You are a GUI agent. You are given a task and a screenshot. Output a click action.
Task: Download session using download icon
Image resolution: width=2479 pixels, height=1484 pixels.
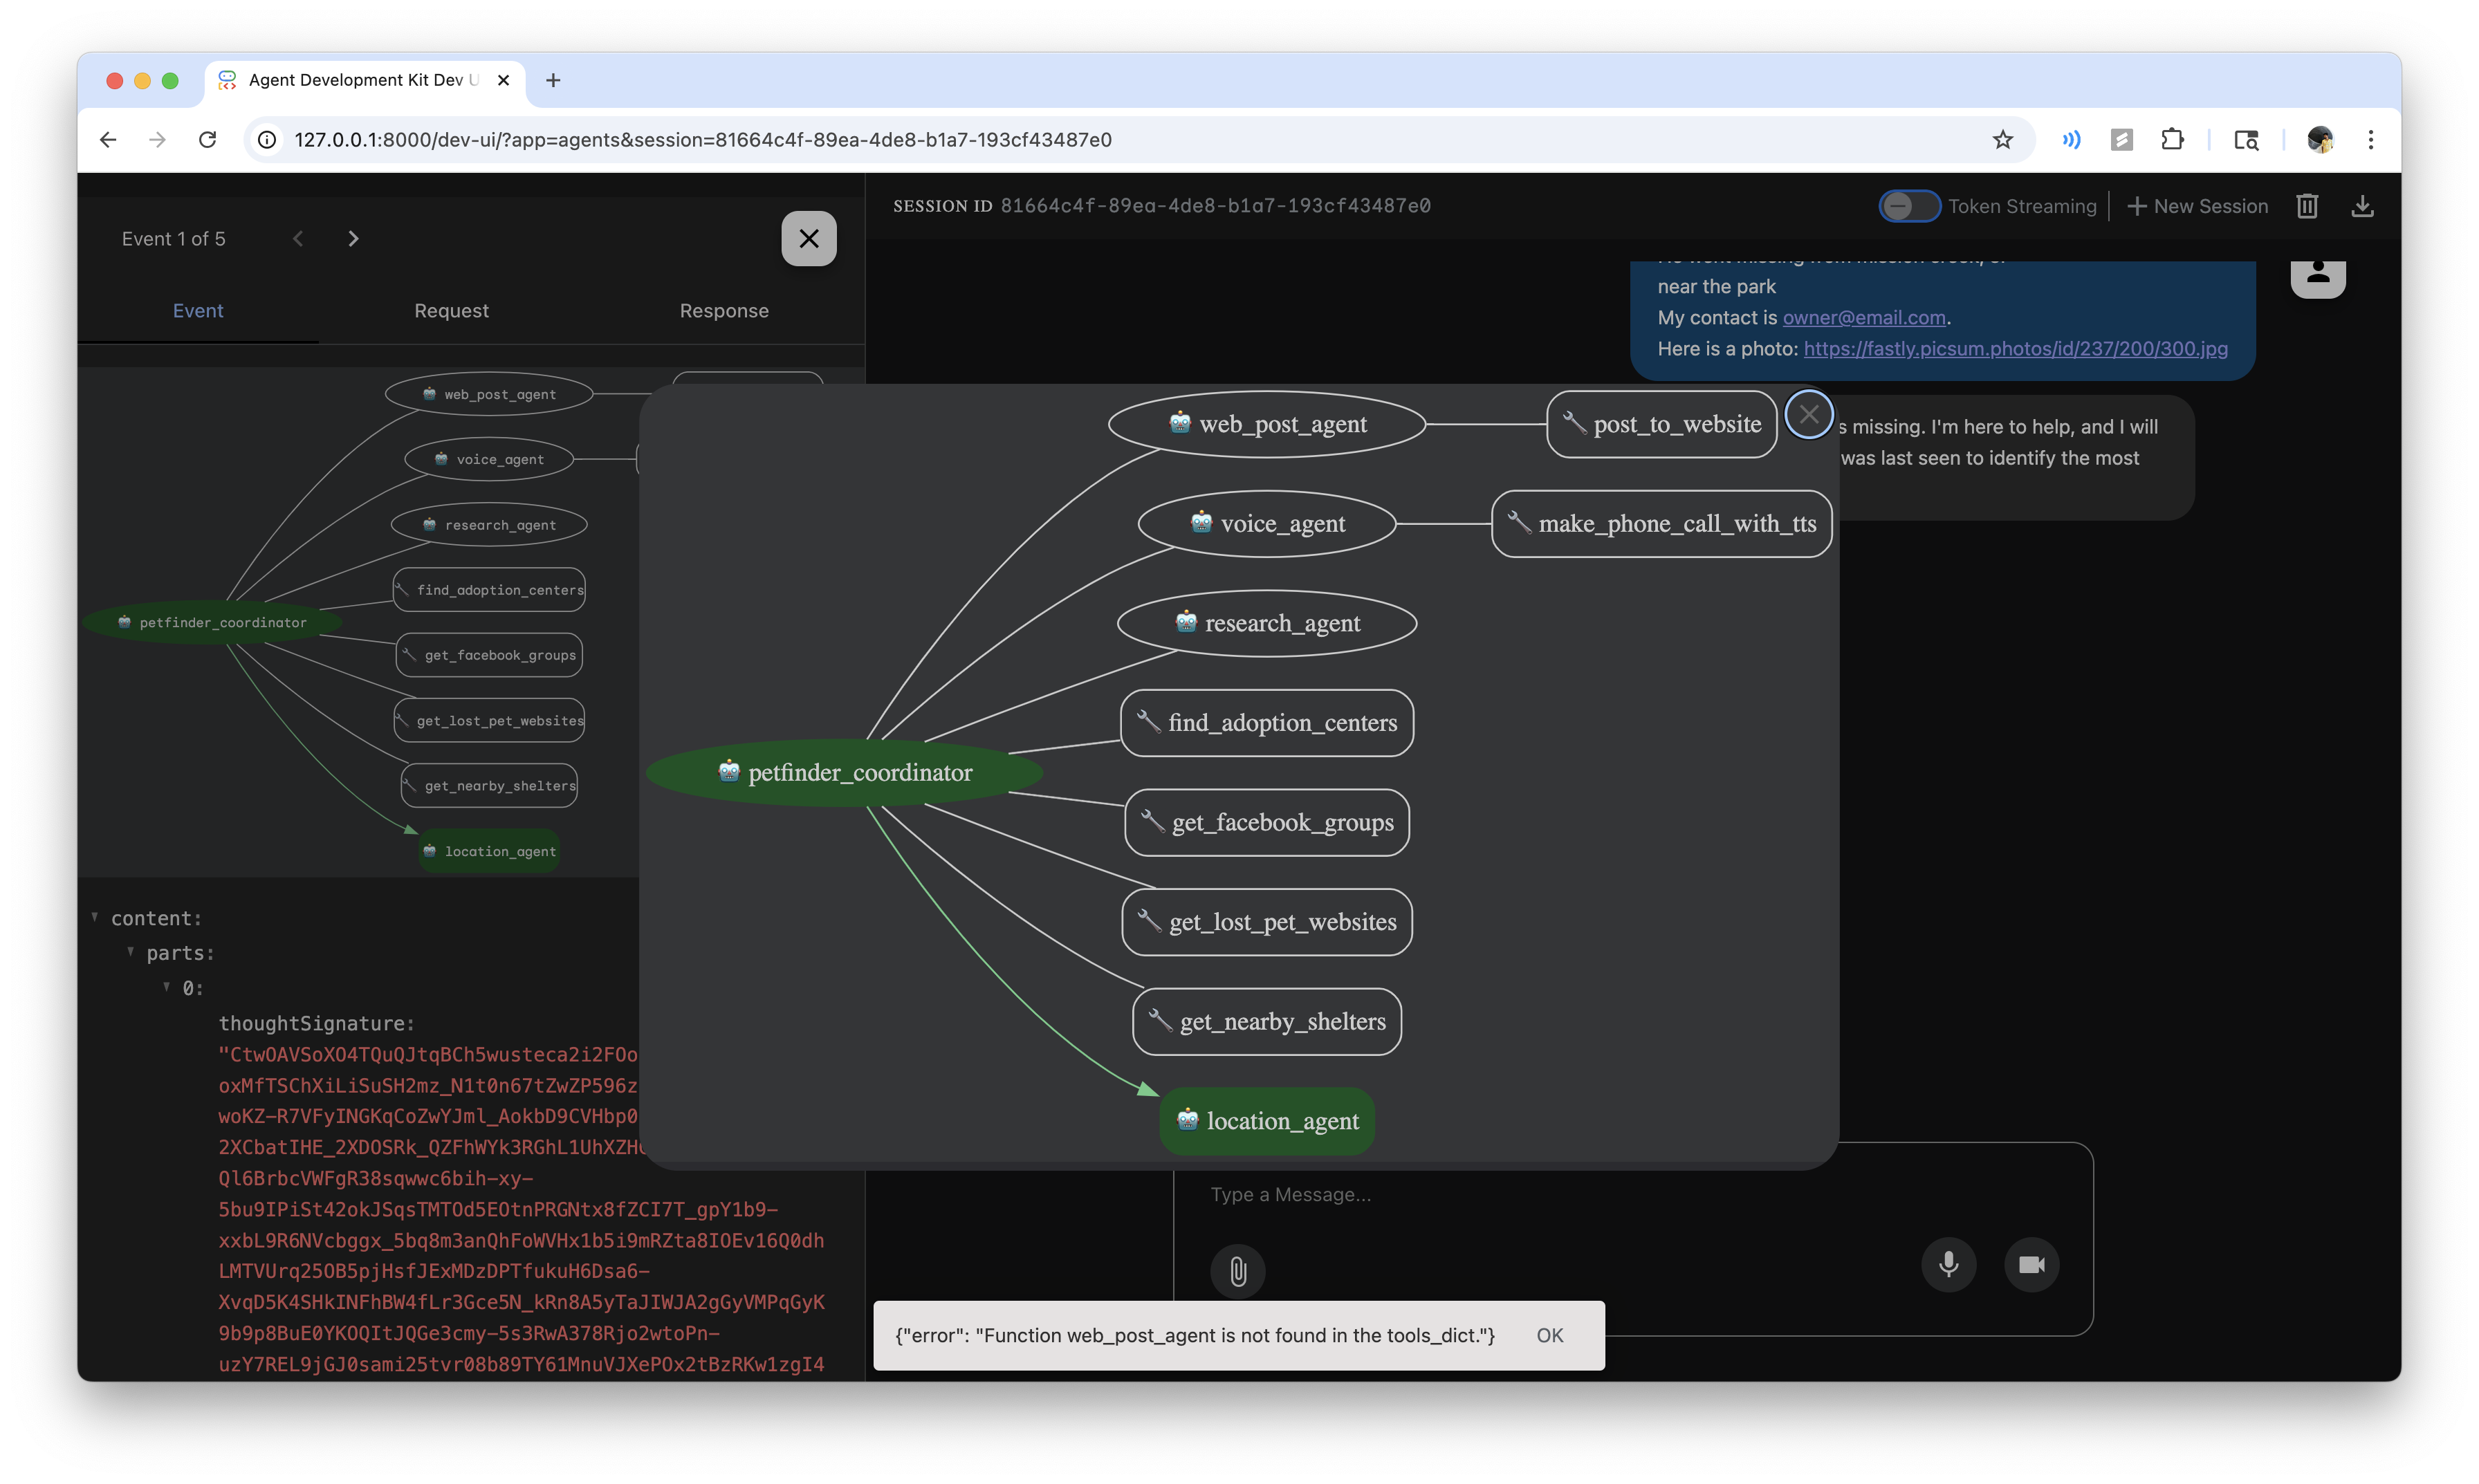2362,206
